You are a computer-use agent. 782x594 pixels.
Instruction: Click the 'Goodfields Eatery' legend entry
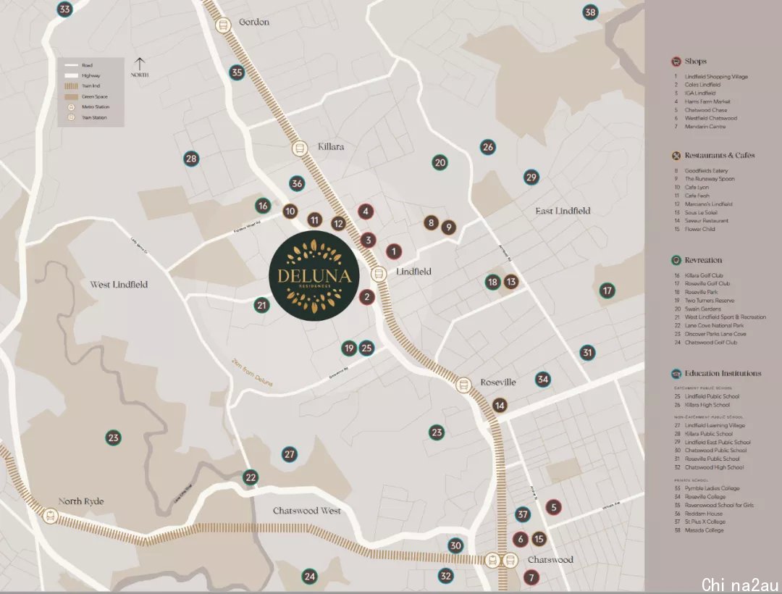706,170
